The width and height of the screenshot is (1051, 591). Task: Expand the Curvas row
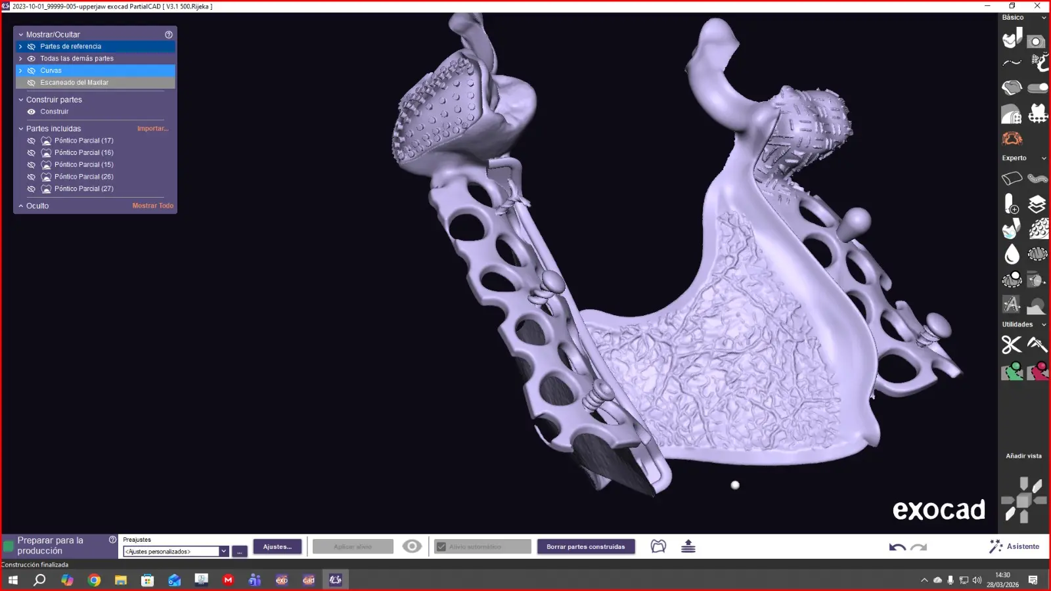pyautogui.click(x=20, y=70)
